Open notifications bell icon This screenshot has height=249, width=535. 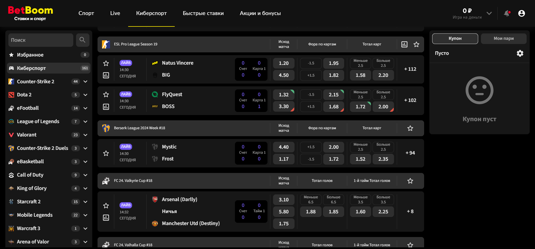[x=507, y=13]
